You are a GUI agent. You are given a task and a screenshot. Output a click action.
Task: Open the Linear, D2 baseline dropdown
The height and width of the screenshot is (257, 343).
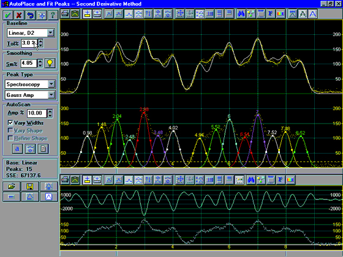[50, 33]
